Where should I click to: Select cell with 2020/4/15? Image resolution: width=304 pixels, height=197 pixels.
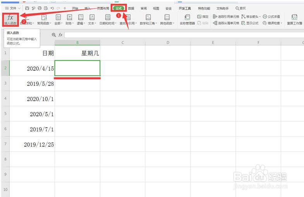(x=32, y=68)
